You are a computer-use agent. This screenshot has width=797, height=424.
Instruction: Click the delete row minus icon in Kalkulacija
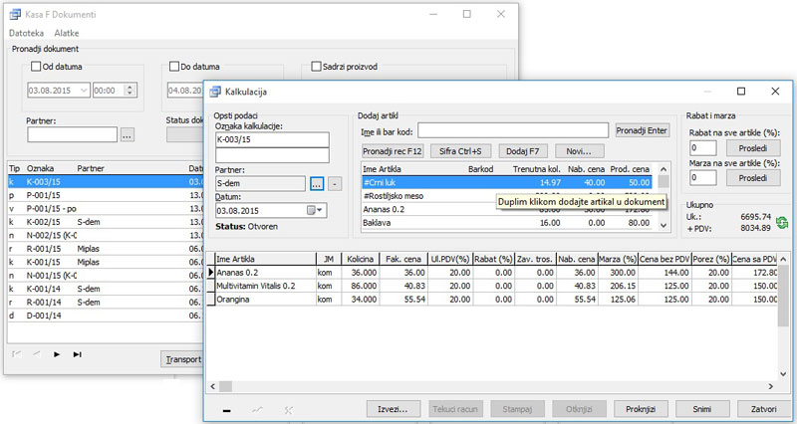coord(227,410)
